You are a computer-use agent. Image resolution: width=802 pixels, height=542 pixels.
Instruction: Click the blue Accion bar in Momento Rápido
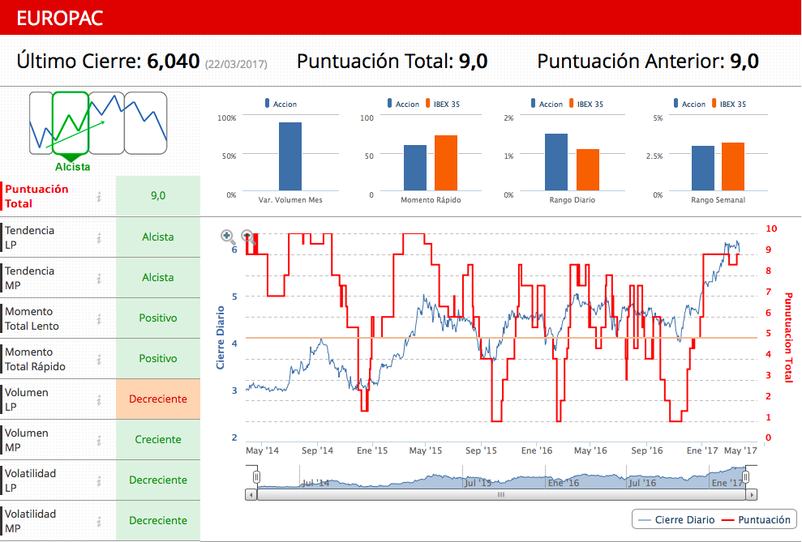point(415,168)
